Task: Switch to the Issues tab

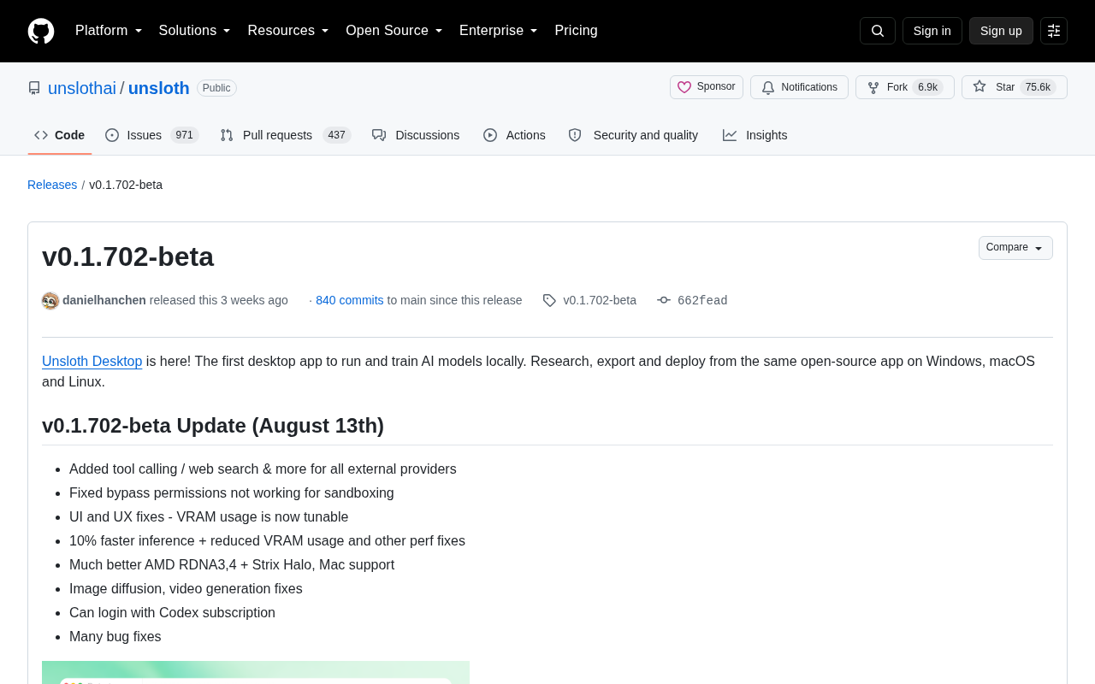Action: pyautogui.click(x=152, y=135)
